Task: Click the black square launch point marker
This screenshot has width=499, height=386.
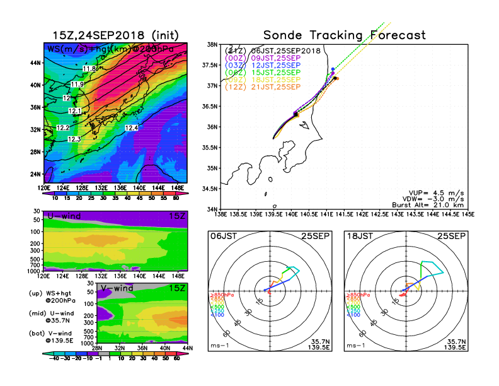Action: [295, 114]
